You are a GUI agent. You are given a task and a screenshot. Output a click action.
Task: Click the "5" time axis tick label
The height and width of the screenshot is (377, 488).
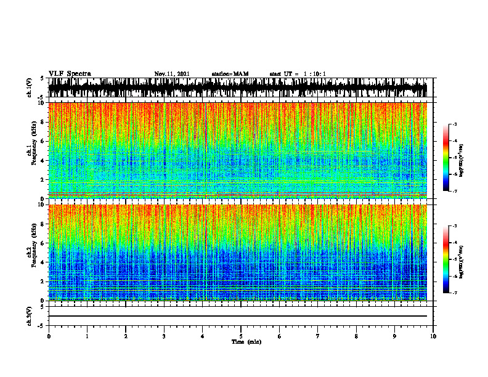tap(241, 336)
